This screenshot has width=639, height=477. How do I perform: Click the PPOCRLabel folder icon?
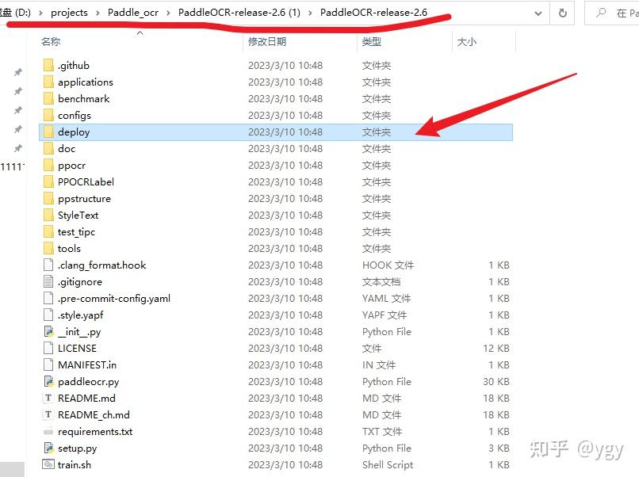(48, 181)
